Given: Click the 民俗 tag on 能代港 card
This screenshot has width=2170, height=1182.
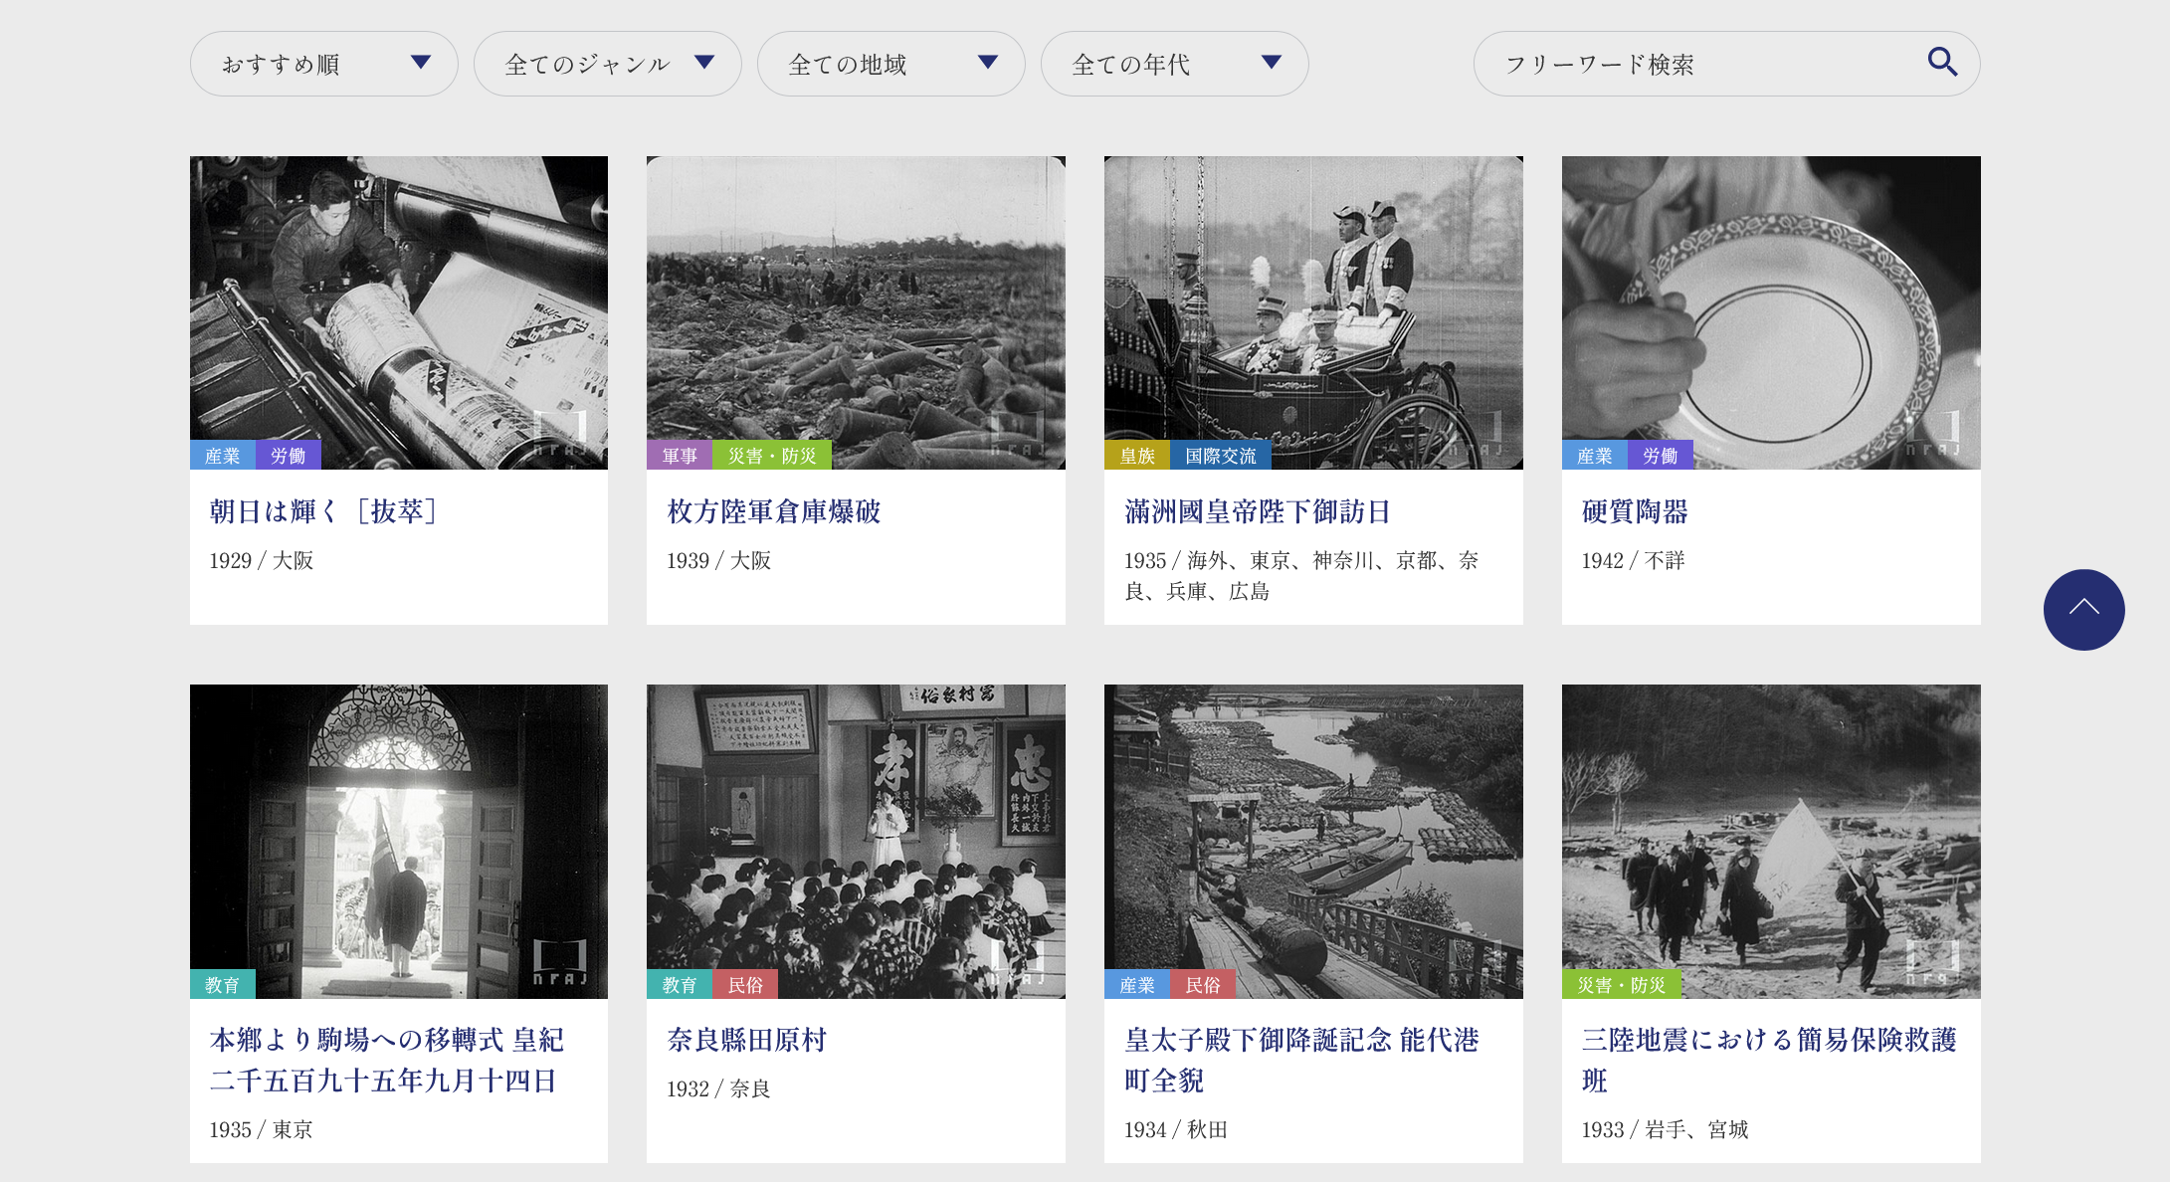Looking at the screenshot, I should [x=1202, y=985].
